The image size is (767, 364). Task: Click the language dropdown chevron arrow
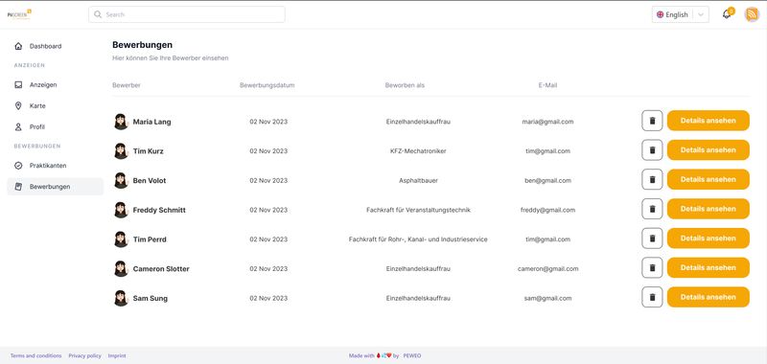[701, 14]
